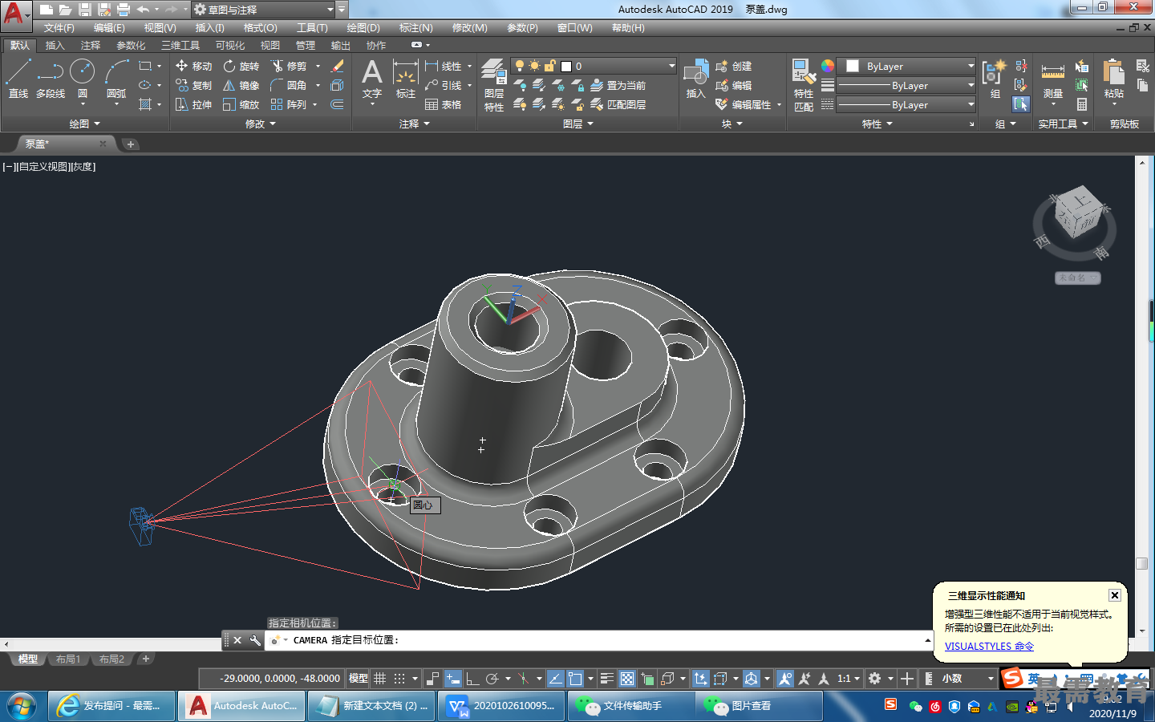The width and height of the screenshot is (1155, 722).
Task: Click the object color wheel swatch
Action: 828,66
